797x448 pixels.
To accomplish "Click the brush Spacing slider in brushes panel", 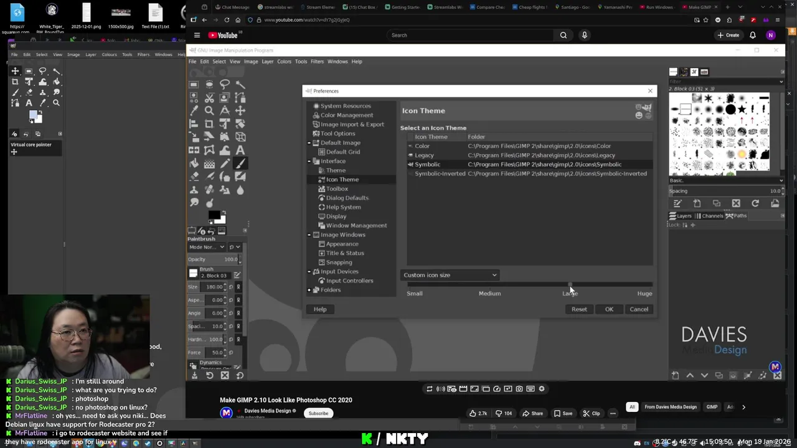I will click(726, 191).
